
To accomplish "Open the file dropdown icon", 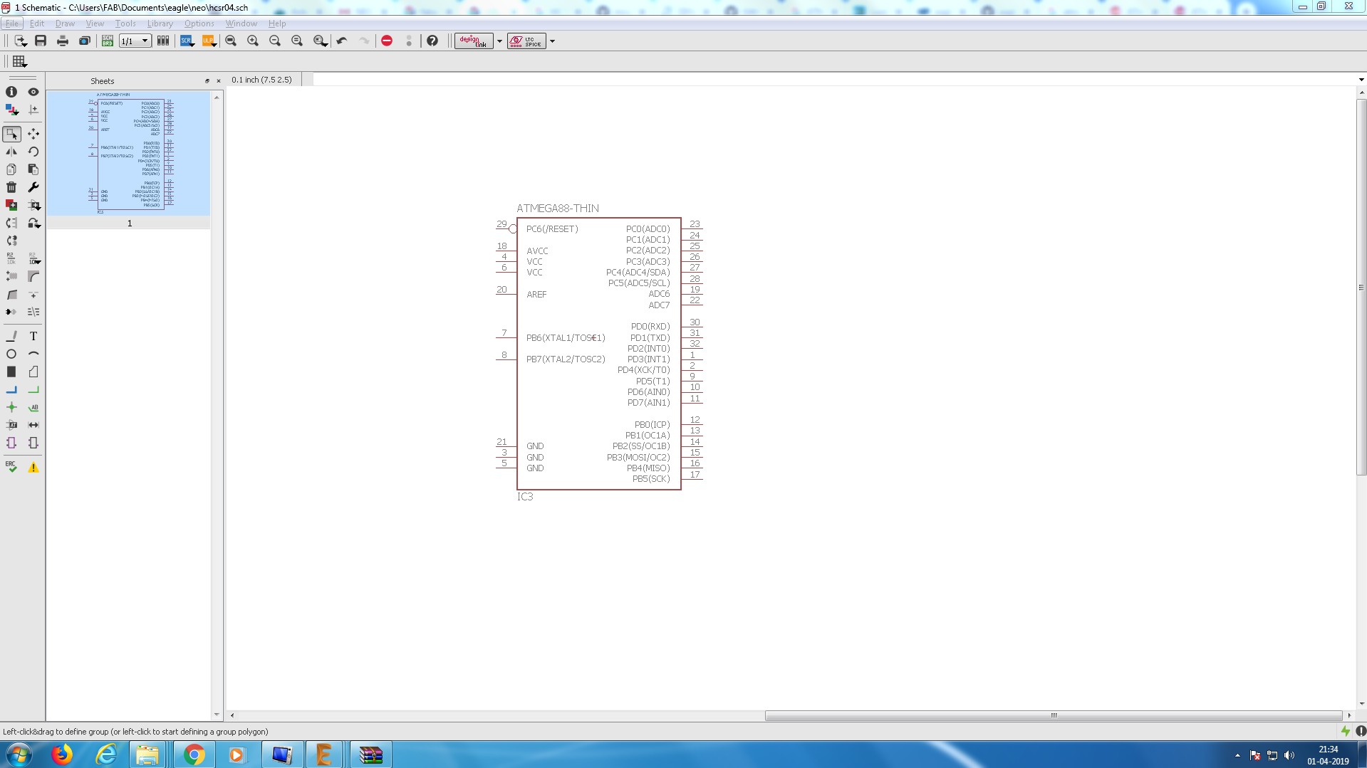I will (x=20, y=41).
